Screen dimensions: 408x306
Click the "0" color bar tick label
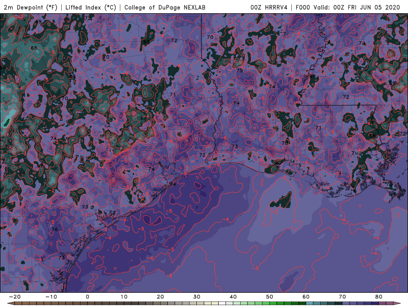pos(87,297)
